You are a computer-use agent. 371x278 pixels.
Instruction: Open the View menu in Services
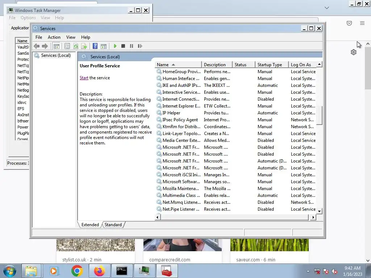pyautogui.click(x=71, y=37)
